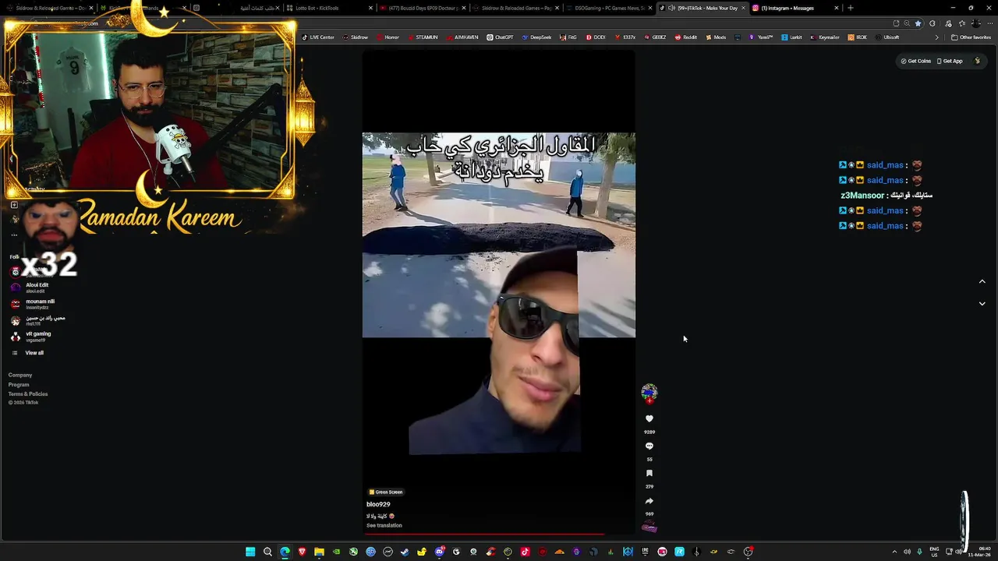Open the zoom magnifier in address bar

[x=907, y=23]
